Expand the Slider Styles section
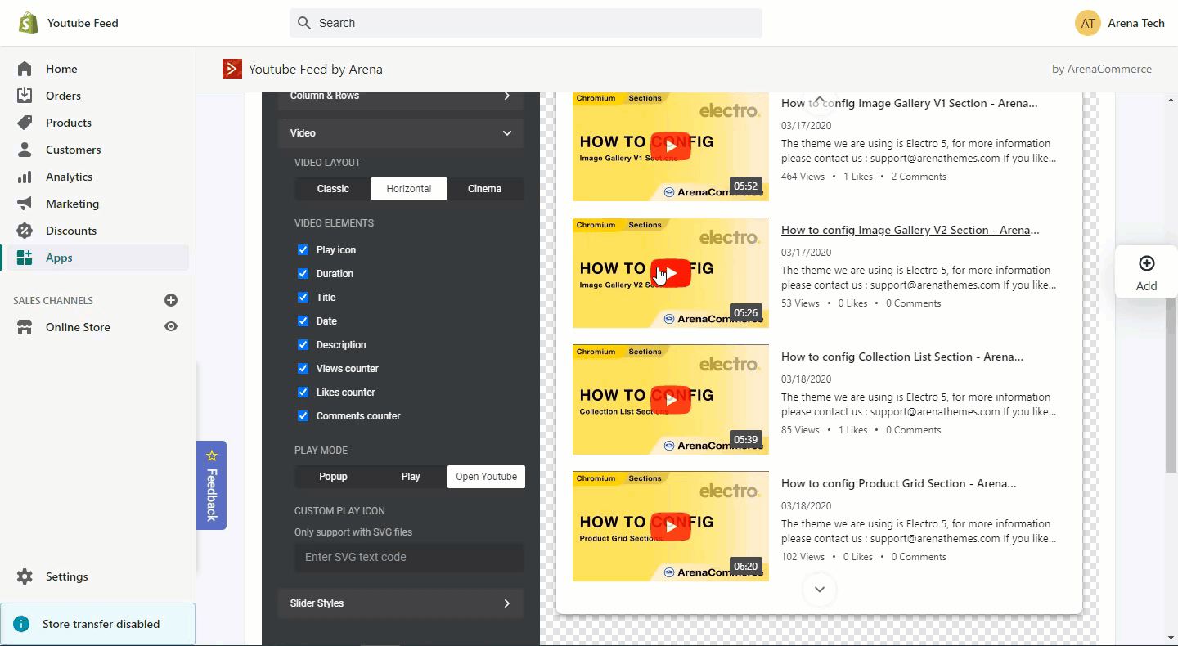Viewport: 1178px width, 646px height. [401, 603]
